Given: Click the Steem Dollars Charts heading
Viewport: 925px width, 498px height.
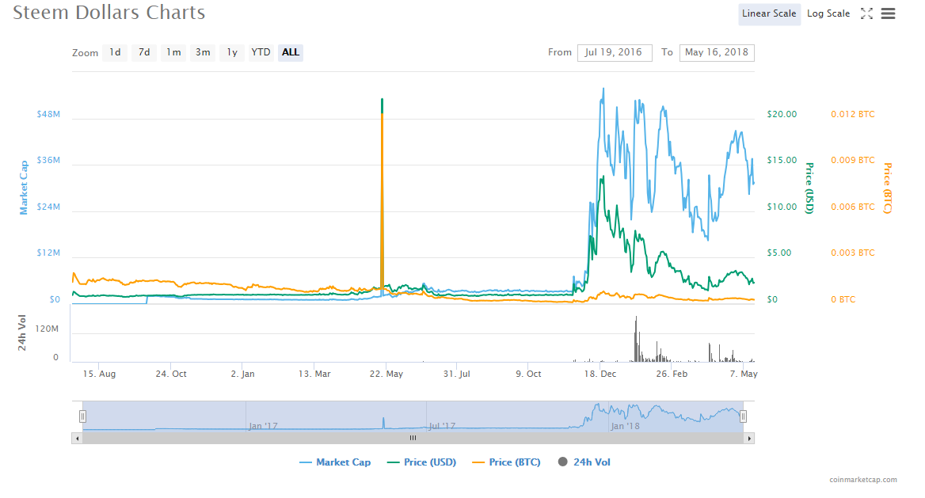Looking at the screenshot, I should 109,13.
